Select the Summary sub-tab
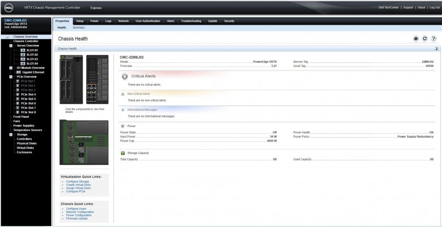This screenshot has height=227, width=442. point(79,28)
